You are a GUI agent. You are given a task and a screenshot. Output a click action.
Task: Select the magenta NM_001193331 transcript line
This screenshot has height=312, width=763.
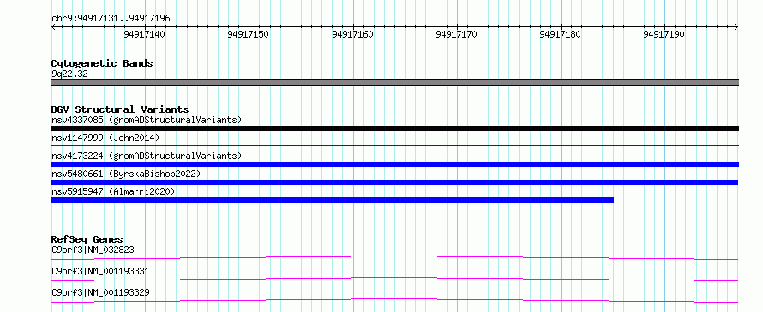click(394, 279)
